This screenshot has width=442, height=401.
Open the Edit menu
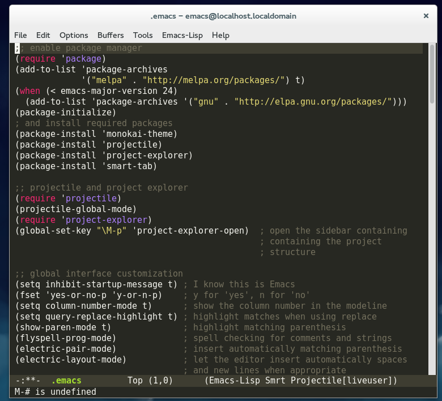[x=43, y=35]
